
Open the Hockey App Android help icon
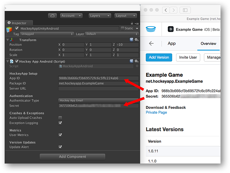pyautogui.click(x=131, y=61)
